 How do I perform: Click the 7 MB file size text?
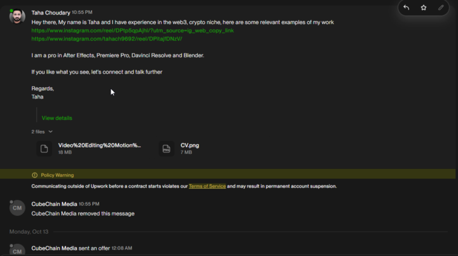(186, 152)
